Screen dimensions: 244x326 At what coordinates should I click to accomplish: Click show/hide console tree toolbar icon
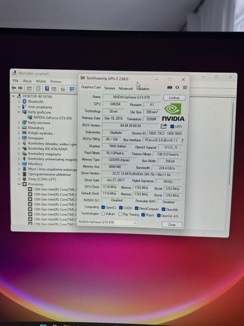(x=29, y=88)
